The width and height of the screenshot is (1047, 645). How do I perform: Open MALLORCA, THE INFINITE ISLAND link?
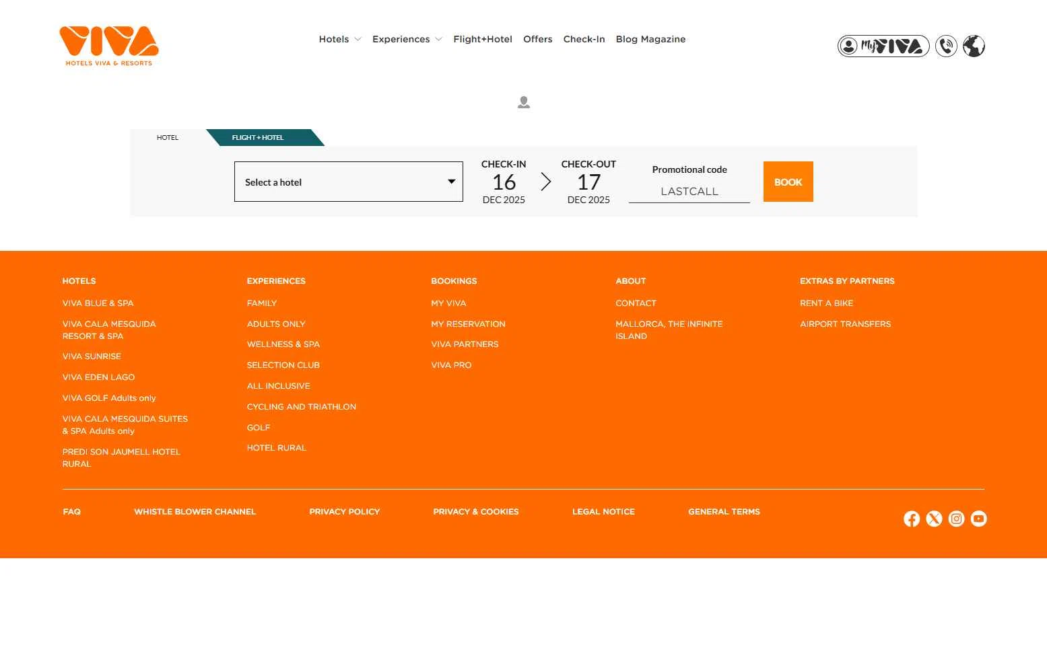click(669, 330)
